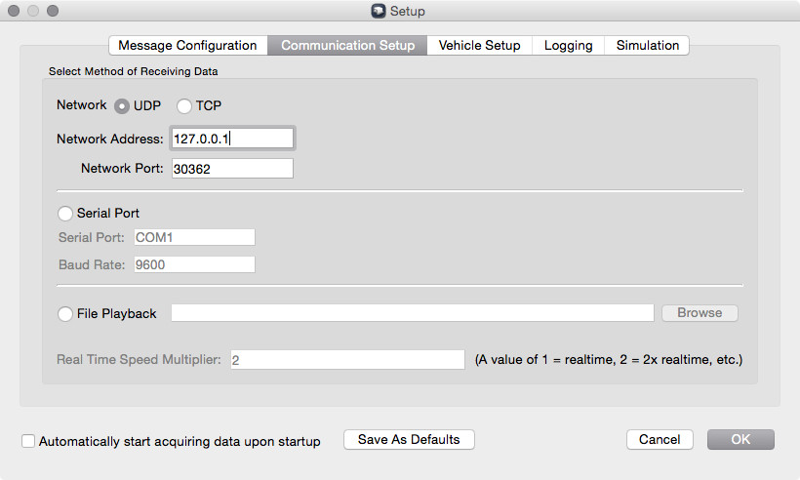Image resolution: width=800 pixels, height=480 pixels.
Task: Select the File Playback radio button
Action: click(x=65, y=313)
